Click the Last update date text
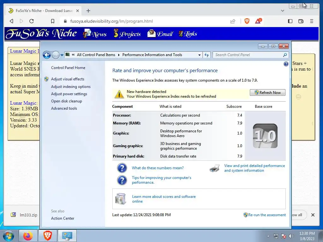This screenshot has height=242, width=323. pyautogui.click(x=141, y=215)
